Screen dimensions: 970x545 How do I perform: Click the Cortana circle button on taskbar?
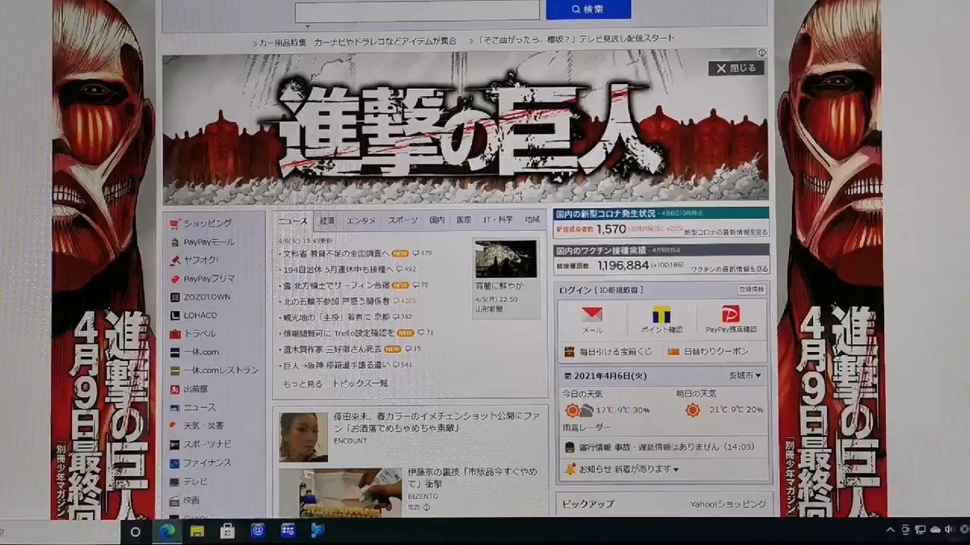click(135, 531)
